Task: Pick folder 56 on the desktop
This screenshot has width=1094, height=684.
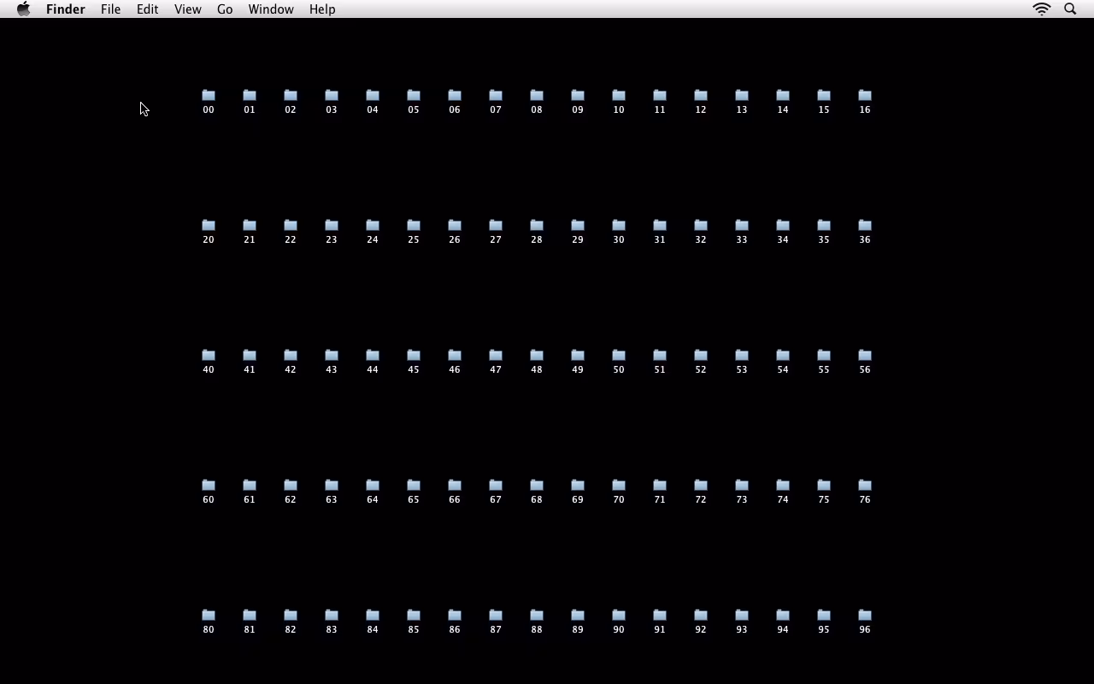Action: tap(865, 356)
